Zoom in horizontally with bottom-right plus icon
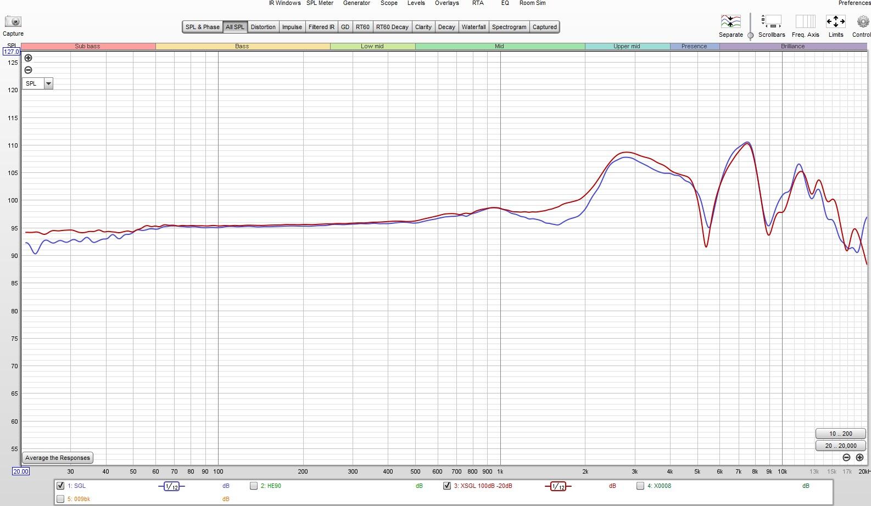 [859, 458]
